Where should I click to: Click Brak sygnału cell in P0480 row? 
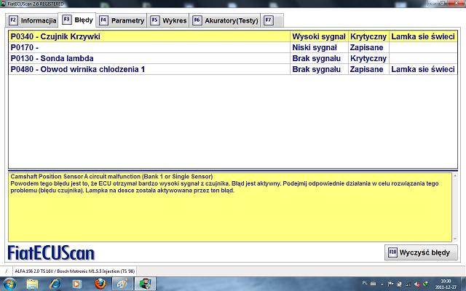319,69
